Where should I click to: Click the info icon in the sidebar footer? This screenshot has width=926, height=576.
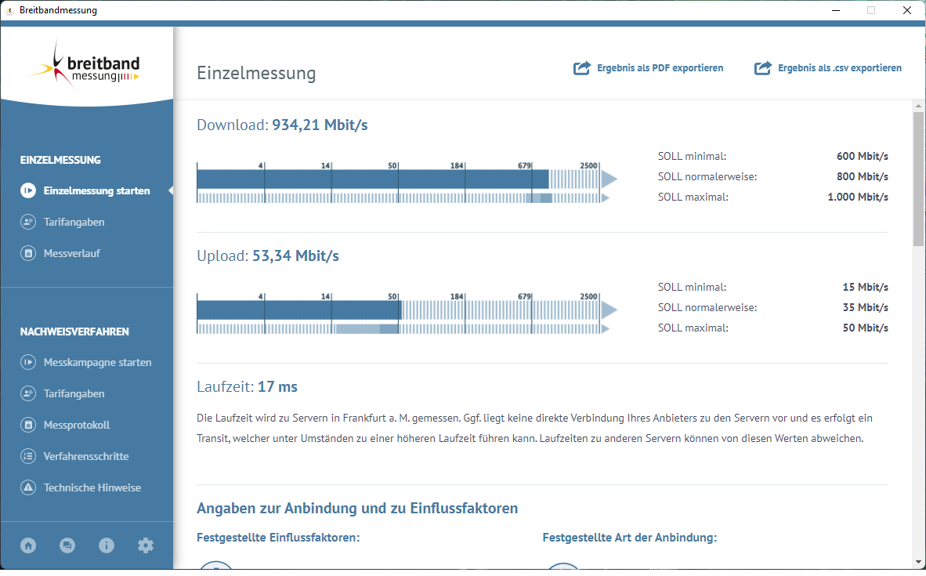107,545
